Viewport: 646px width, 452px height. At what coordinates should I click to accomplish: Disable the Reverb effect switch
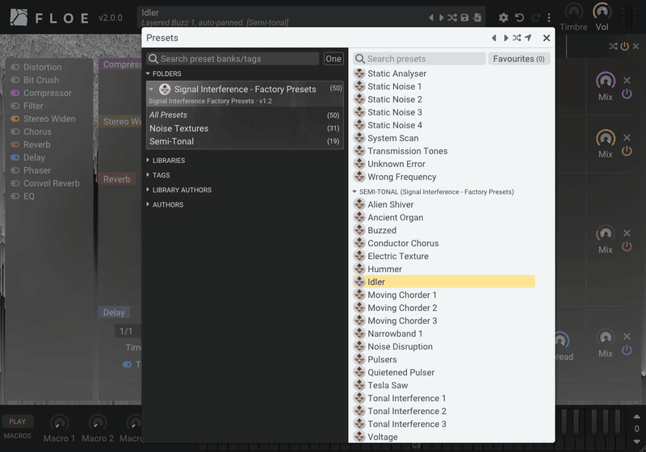point(15,144)
